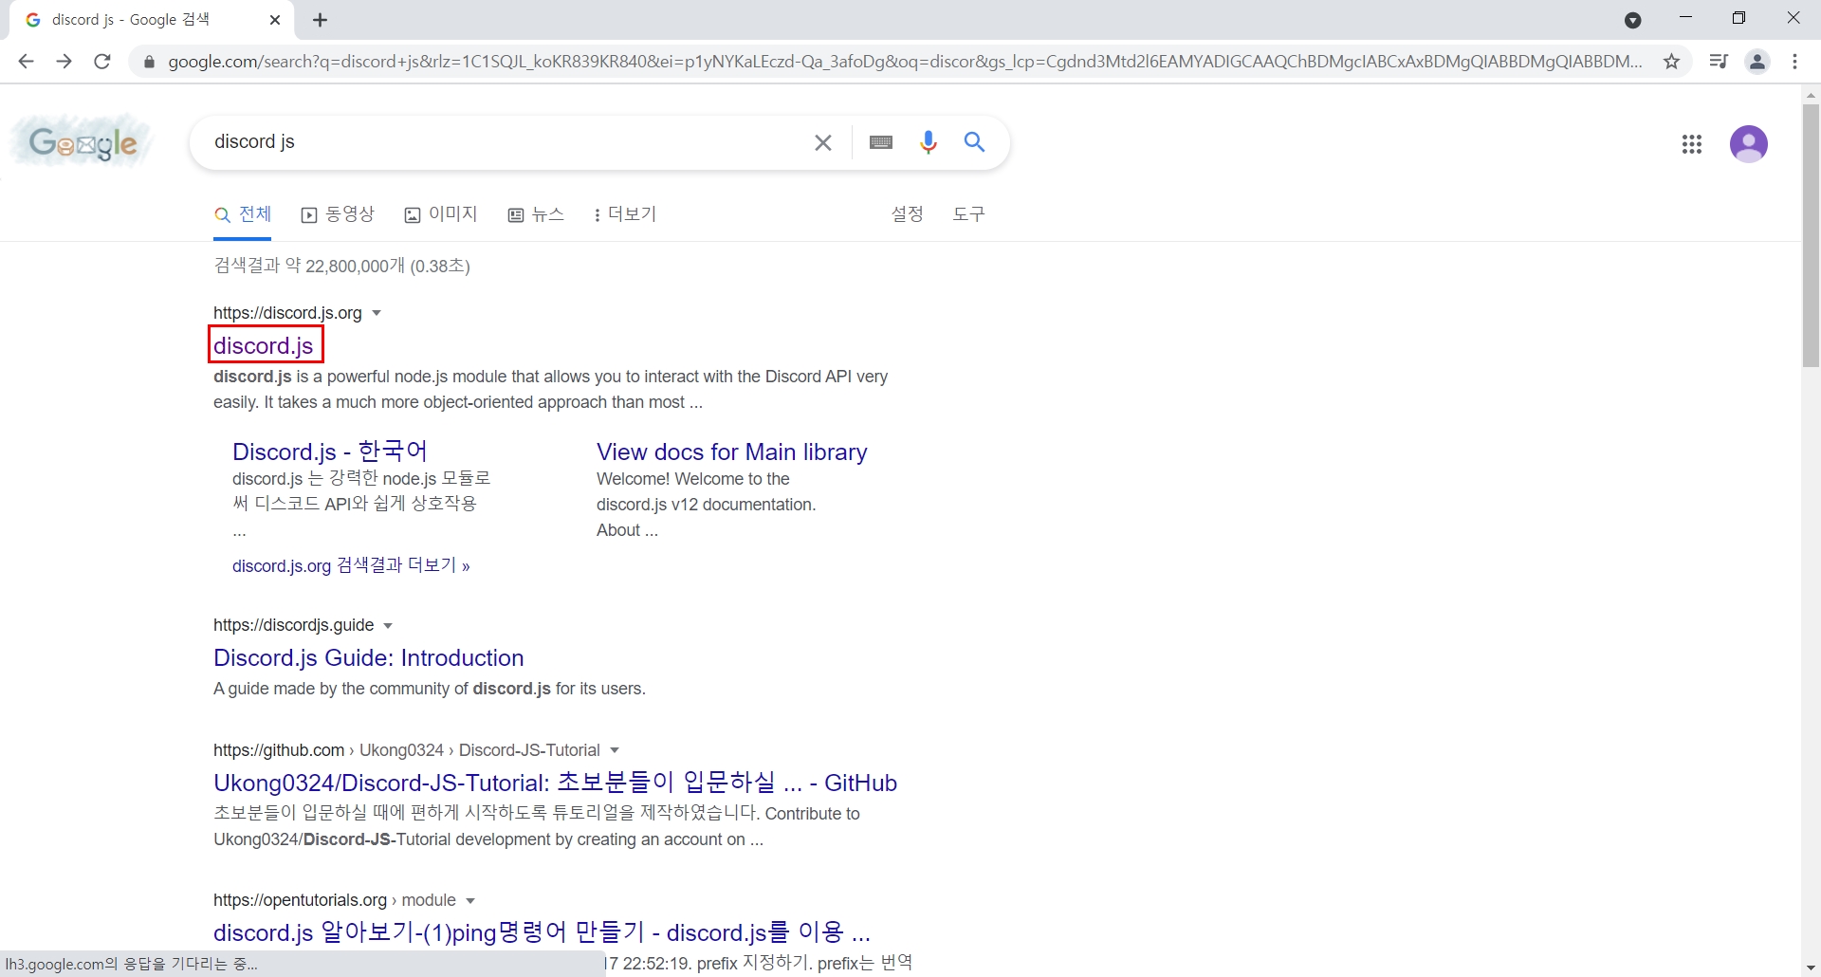Open the Google account avatar
Viewport: 1821px width, 977px height.
[x=1749, y=144]
